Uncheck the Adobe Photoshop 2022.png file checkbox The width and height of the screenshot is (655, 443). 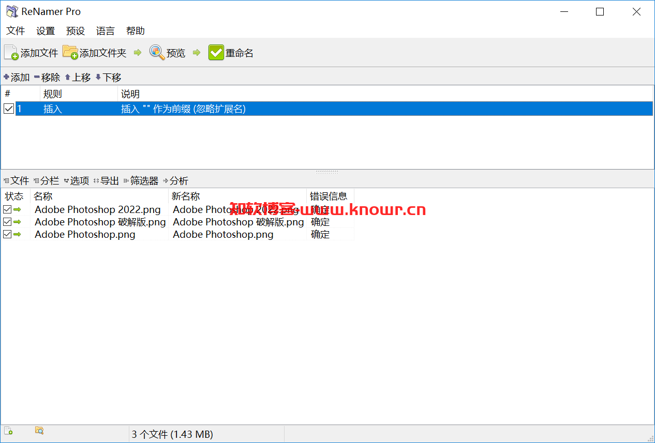7,209
